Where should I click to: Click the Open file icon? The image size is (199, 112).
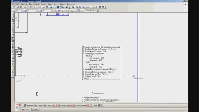pos(18,7)
